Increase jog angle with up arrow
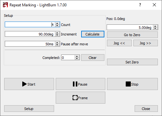Screen dimensions: 162x116 coord(155,26)
